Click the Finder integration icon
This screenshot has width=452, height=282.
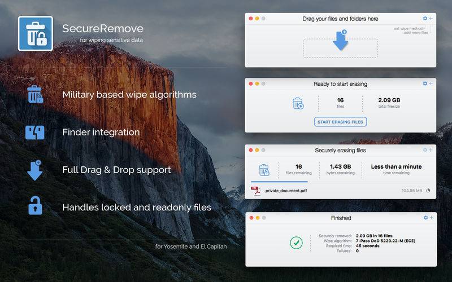[35, 133]
